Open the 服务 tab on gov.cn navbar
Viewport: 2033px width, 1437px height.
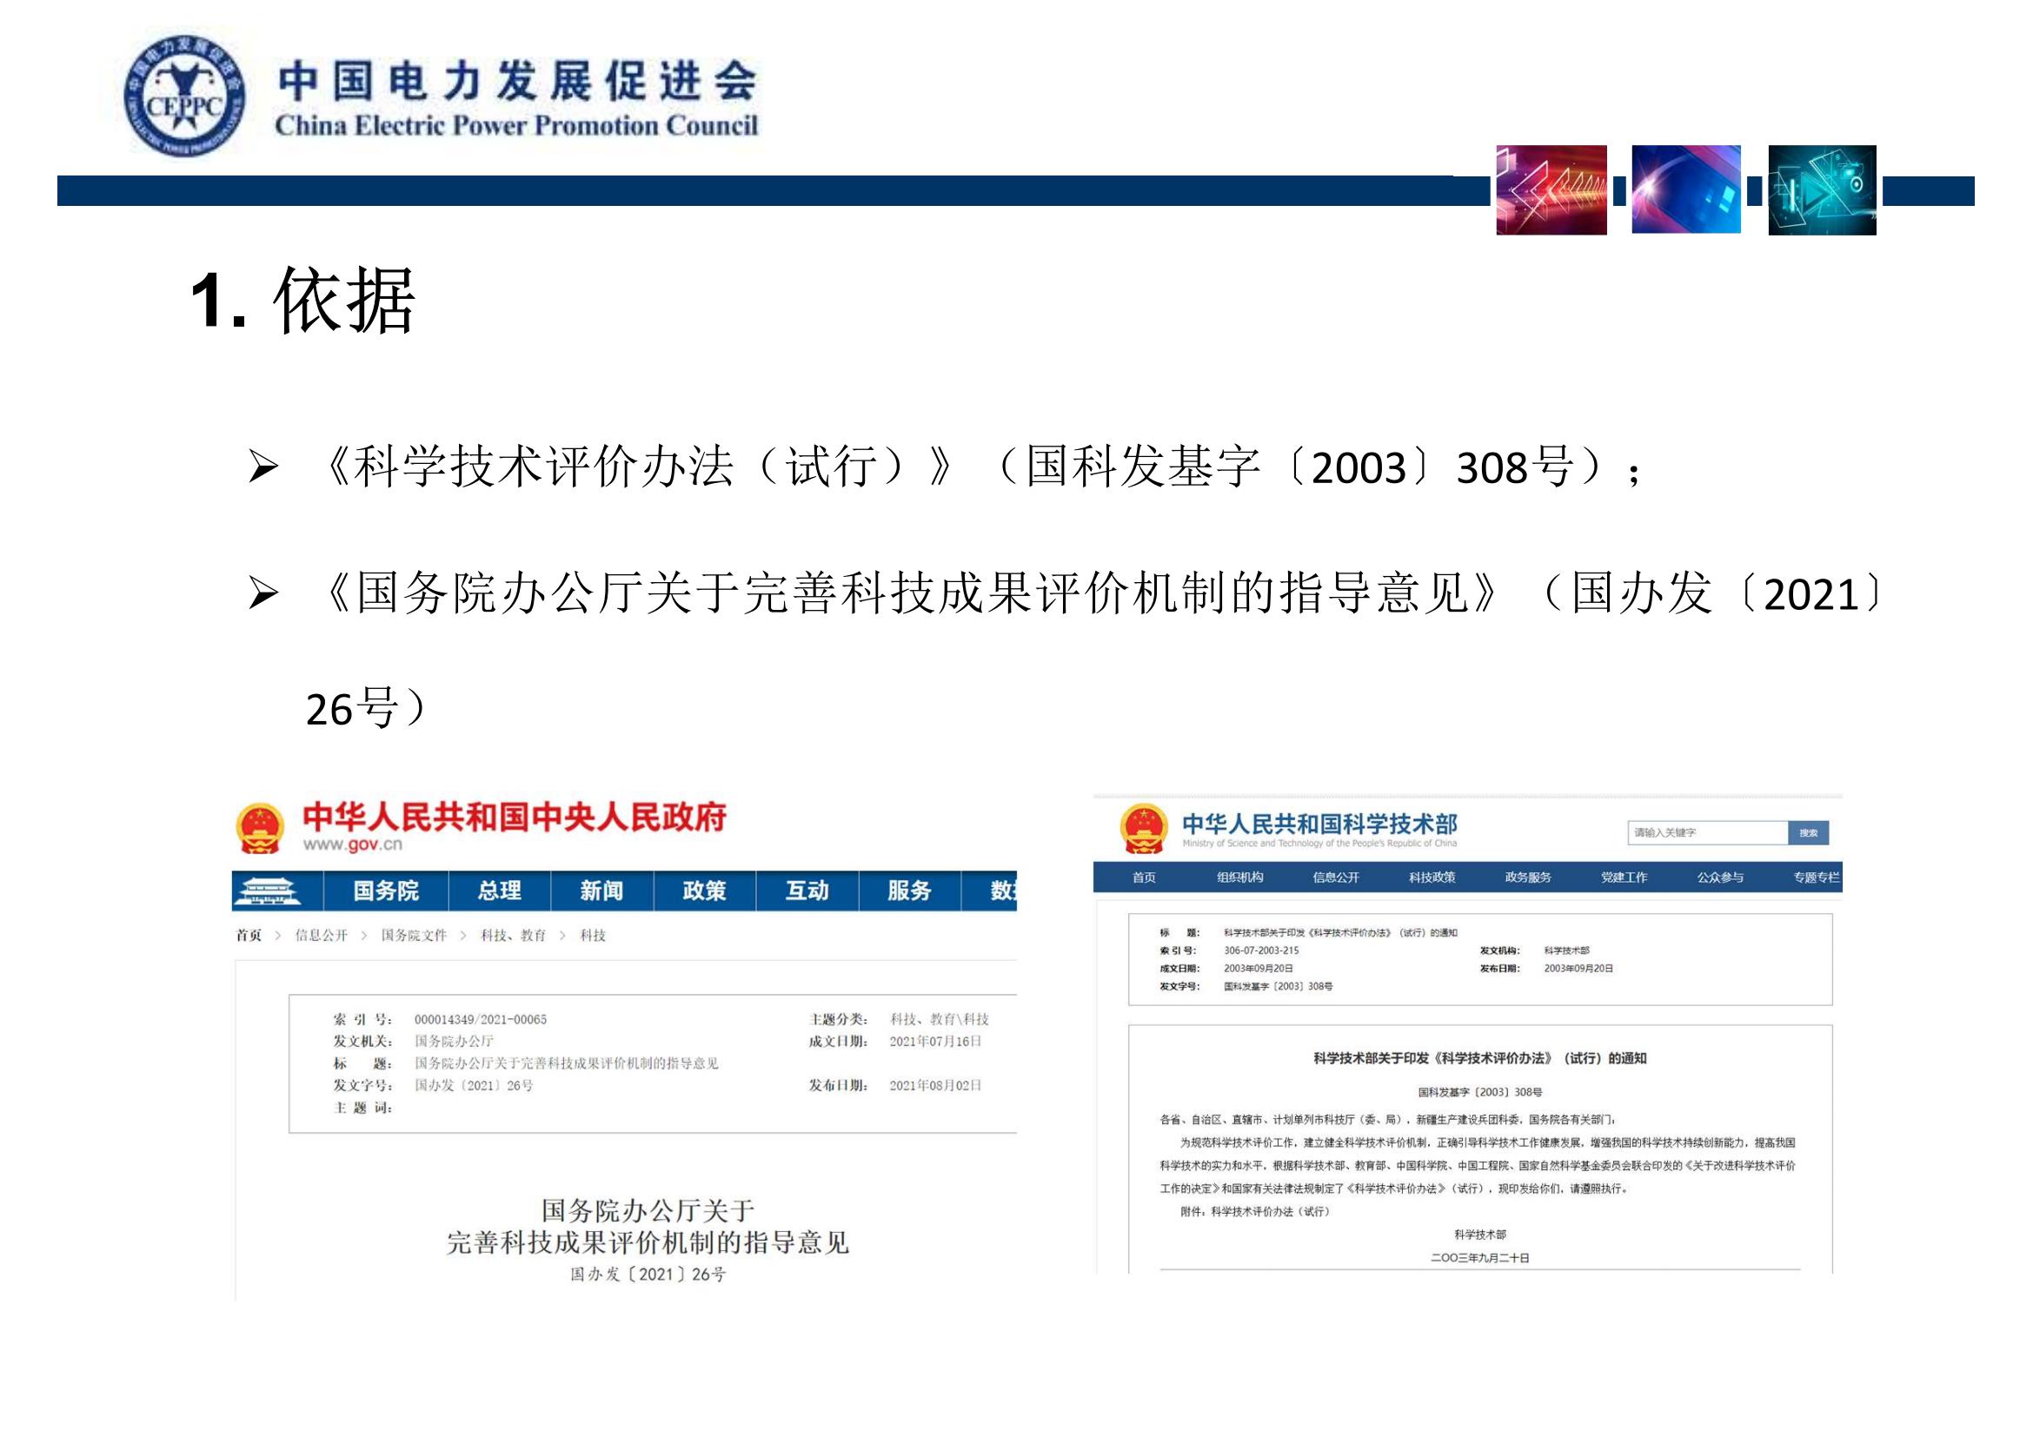pyautogui.click(x=910, y=891)
